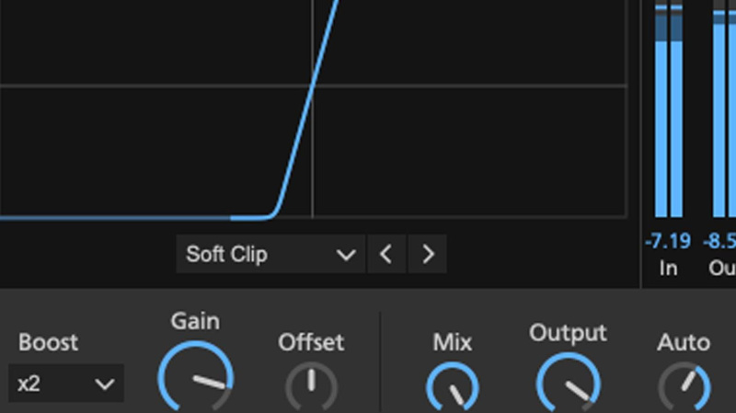Screen dimensions: 736x413
Task: Click the Boost dropdown chevron
Action: pyautogui.click(x=104, y=384)
